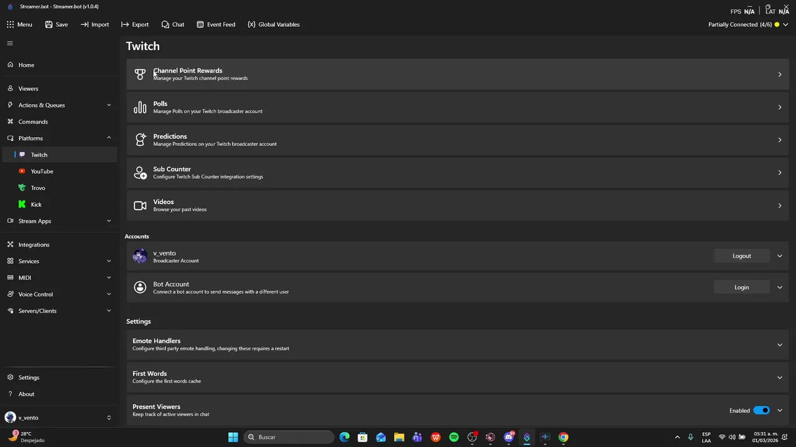Open Global Variables from the toolbar
796x447 pixels.
tap(274, 24)
